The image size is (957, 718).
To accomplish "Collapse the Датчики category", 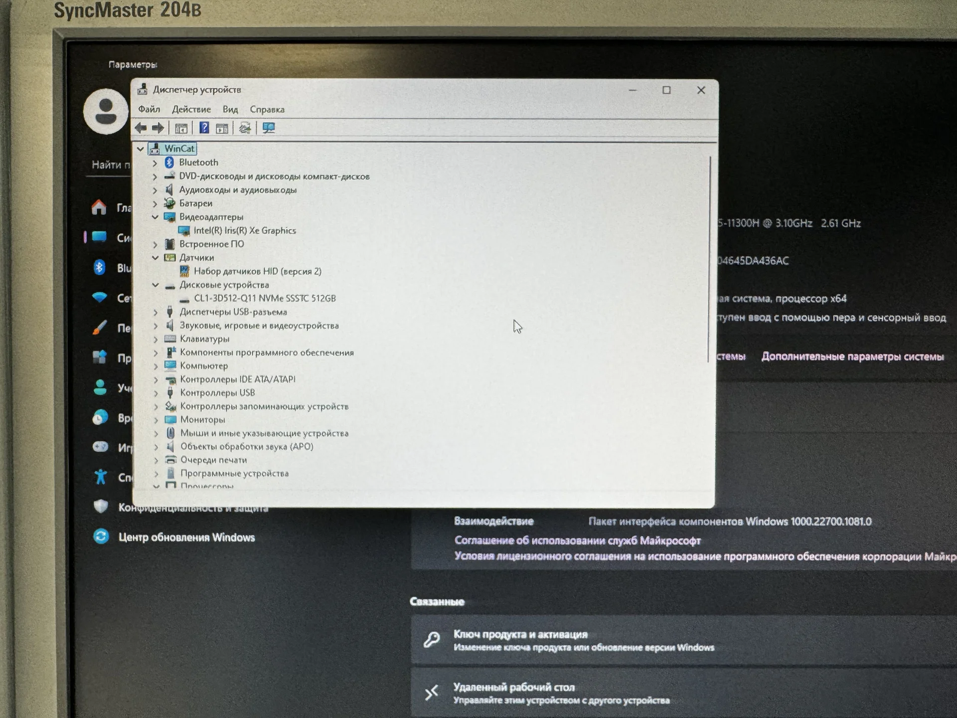I will (x=155, y=258).
